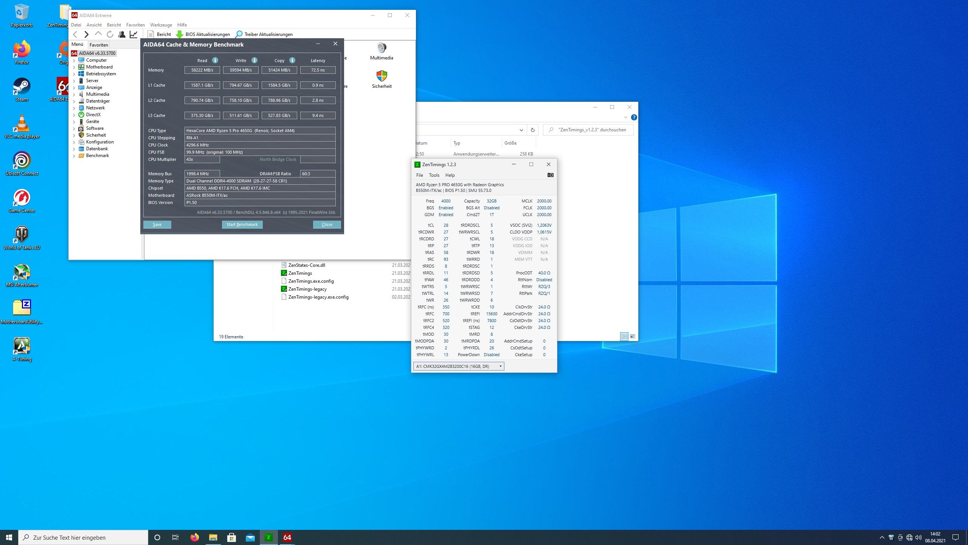Switch to details view in File Explorer

coord(624,336)
